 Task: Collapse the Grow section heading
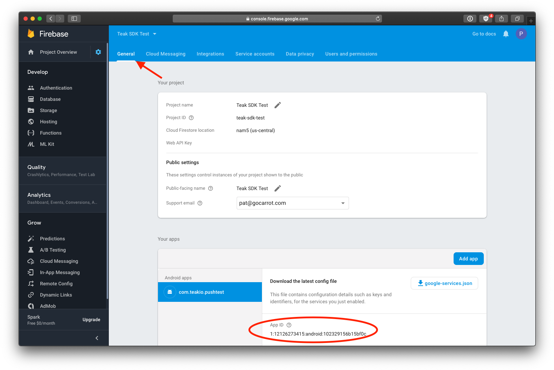[34, 223]
